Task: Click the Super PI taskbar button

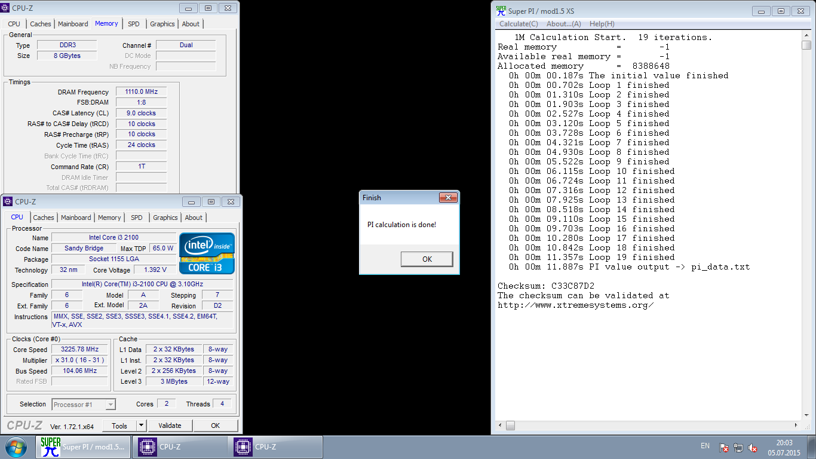Action: coord(82,447)
